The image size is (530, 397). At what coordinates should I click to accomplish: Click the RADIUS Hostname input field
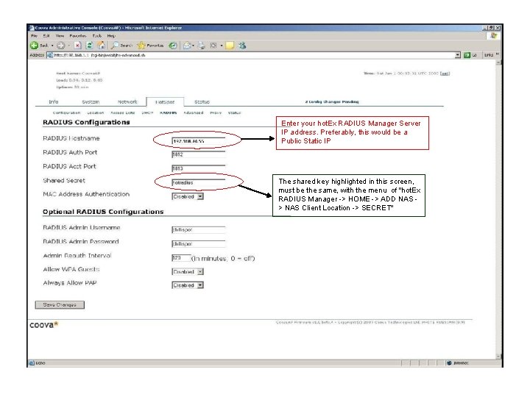click(x=199, y=140)
